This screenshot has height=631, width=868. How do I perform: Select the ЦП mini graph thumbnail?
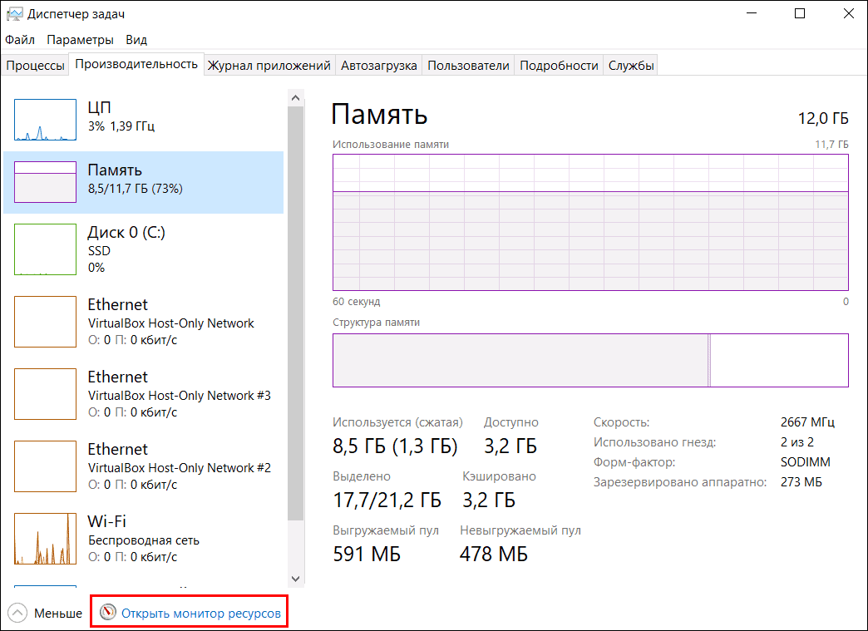45,120
